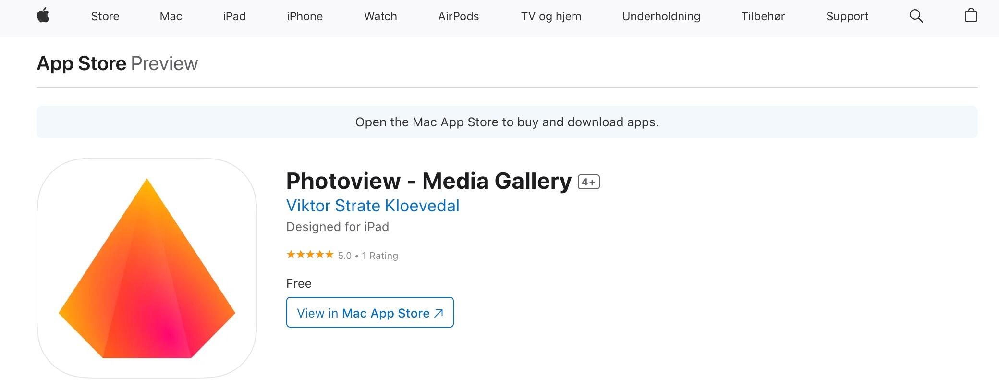Open the Store menu

tap(105, 16)
